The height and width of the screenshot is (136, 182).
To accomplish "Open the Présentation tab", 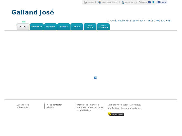I will tap(37, 27).
